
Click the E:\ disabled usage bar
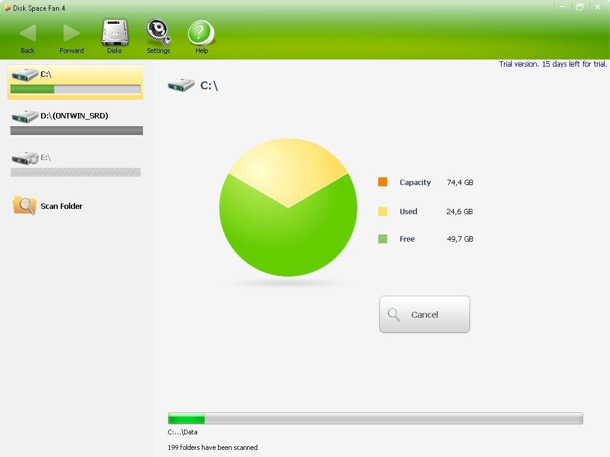pyautogui.click(x=76, y=172)
